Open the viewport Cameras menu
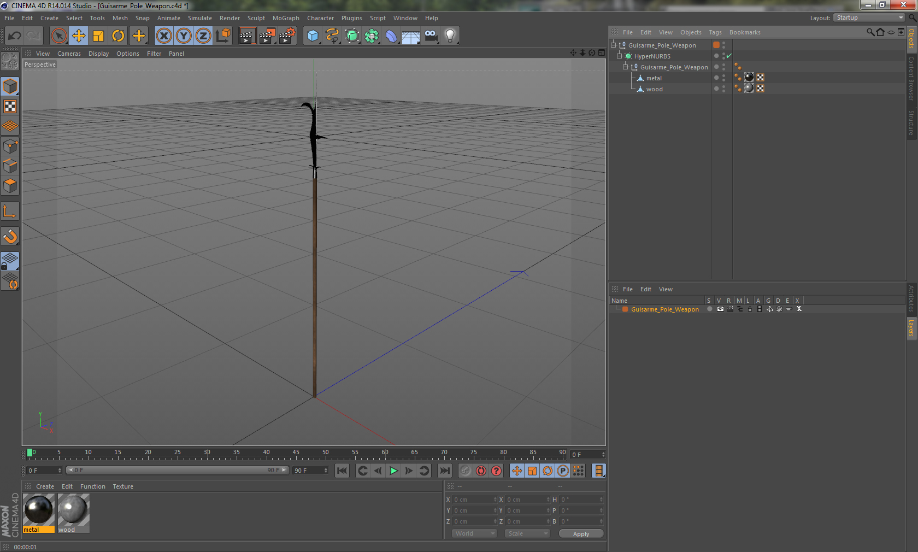Image resolution: width=918 pixels, height=552 pixels. click(x=69, y=54)
